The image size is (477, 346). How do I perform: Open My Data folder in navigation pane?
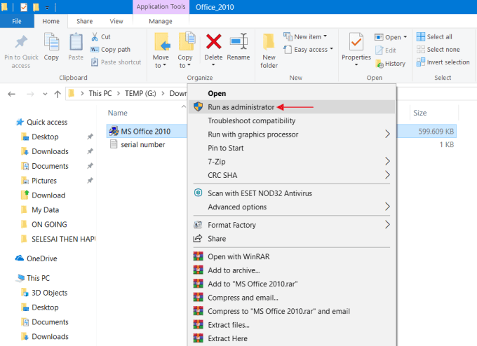click(45, 210)
